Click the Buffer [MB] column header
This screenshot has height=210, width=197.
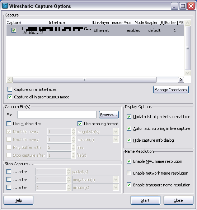174,23
